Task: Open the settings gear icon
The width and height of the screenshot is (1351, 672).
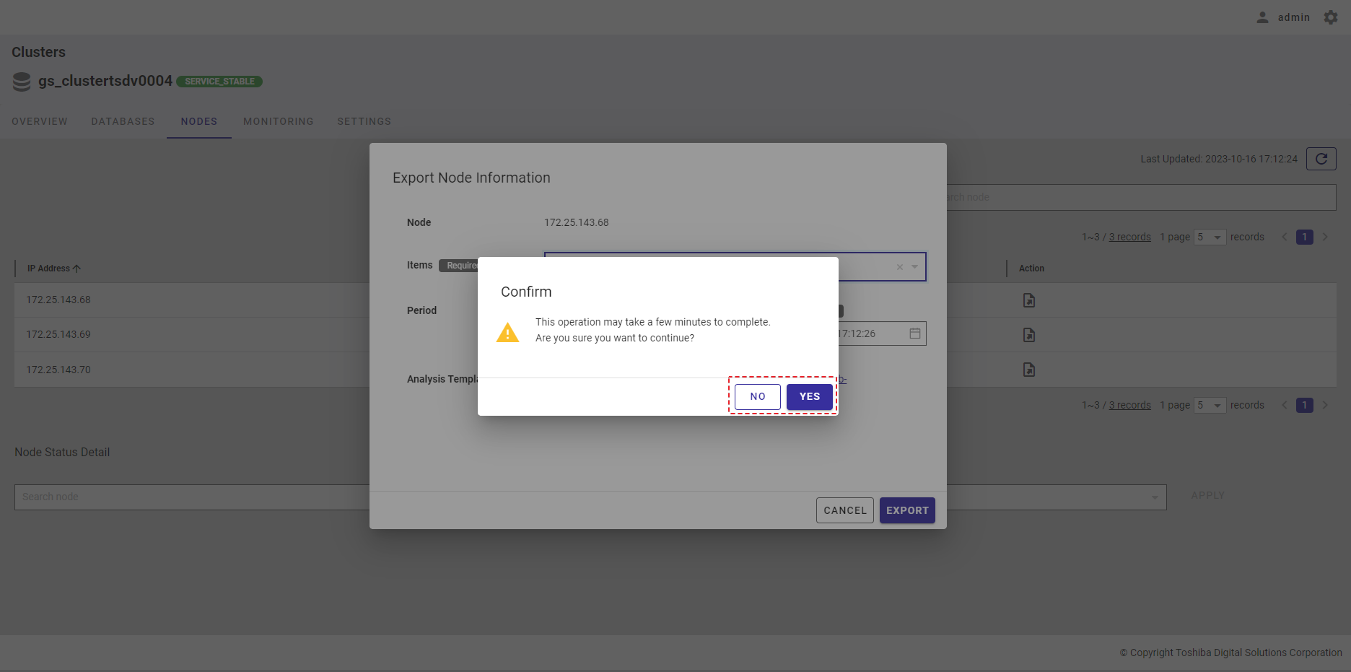Action: [x=1331, y=17]
